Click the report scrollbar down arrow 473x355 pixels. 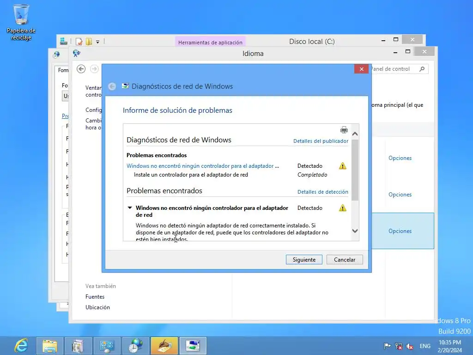pos(355,231)
